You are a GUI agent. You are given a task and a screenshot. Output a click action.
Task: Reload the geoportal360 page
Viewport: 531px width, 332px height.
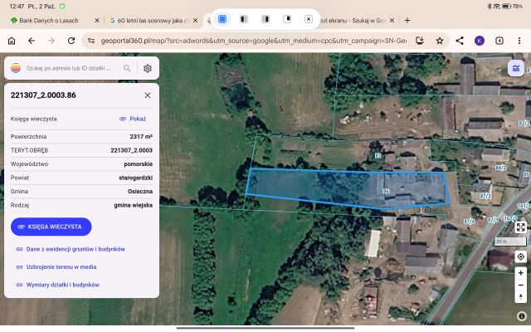[71, 41]
